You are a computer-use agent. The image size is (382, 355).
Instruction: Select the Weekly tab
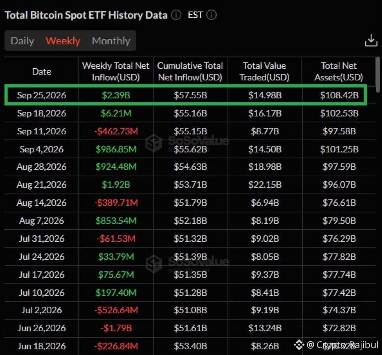point(63,41)
